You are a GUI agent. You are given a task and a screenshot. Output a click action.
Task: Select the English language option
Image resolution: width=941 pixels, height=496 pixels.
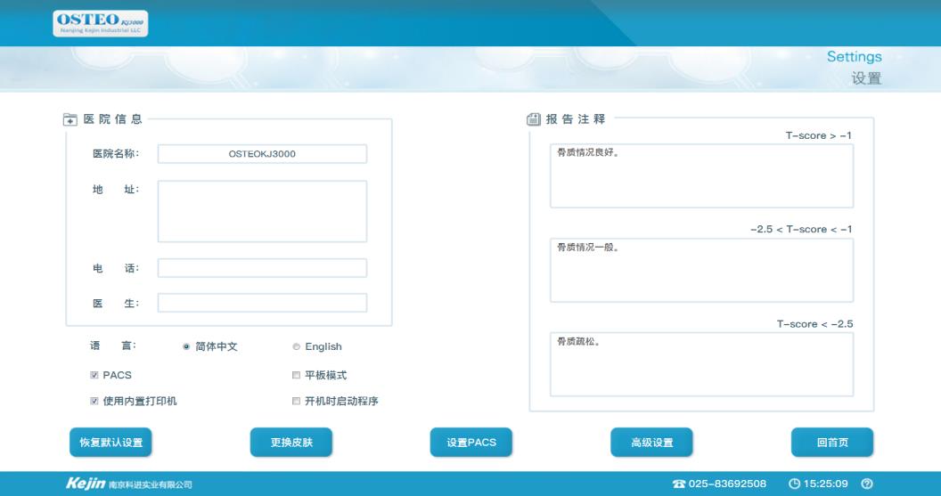[x=297, y=347]
